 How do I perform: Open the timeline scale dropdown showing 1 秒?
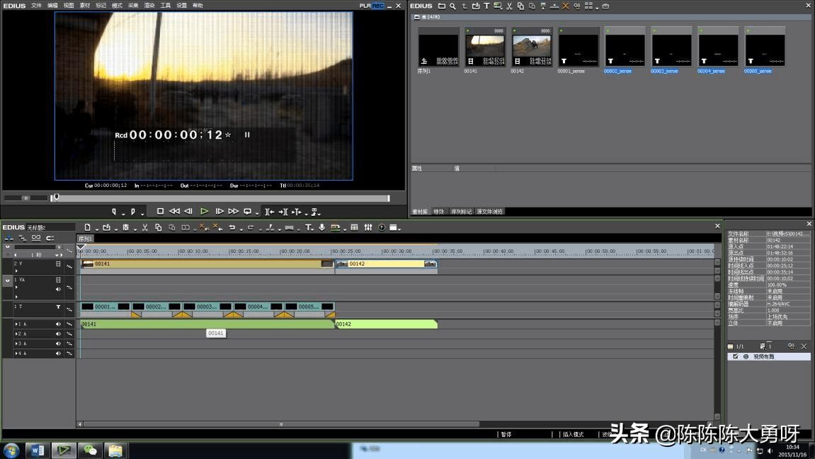[x=58, y=254]
